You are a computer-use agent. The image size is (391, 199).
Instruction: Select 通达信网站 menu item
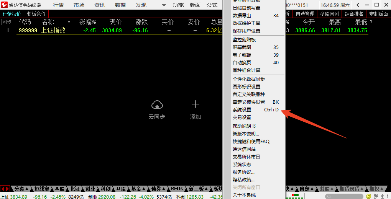pos(254,149)
